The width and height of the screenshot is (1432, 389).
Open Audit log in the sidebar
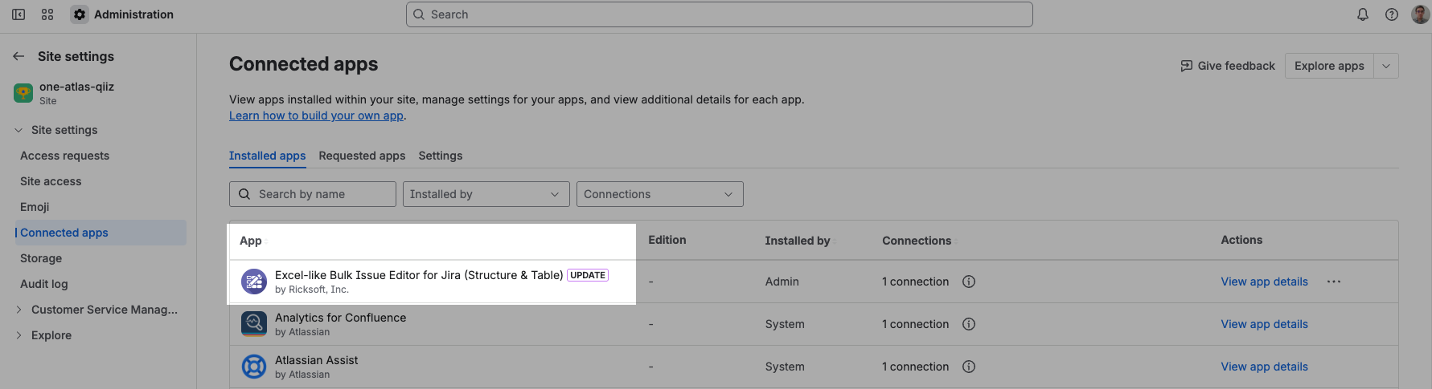pyautogui.click(x=44, y=284)
